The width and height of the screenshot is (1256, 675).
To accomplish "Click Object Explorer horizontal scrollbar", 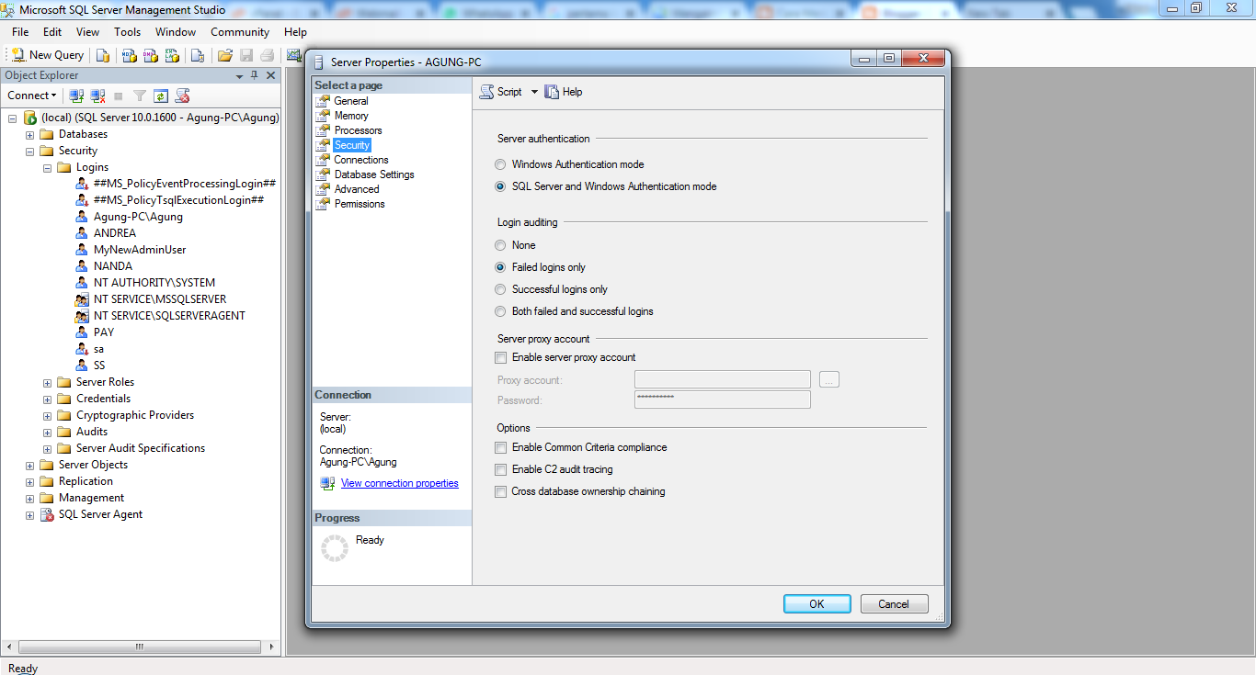I will [x=141, y=647].
